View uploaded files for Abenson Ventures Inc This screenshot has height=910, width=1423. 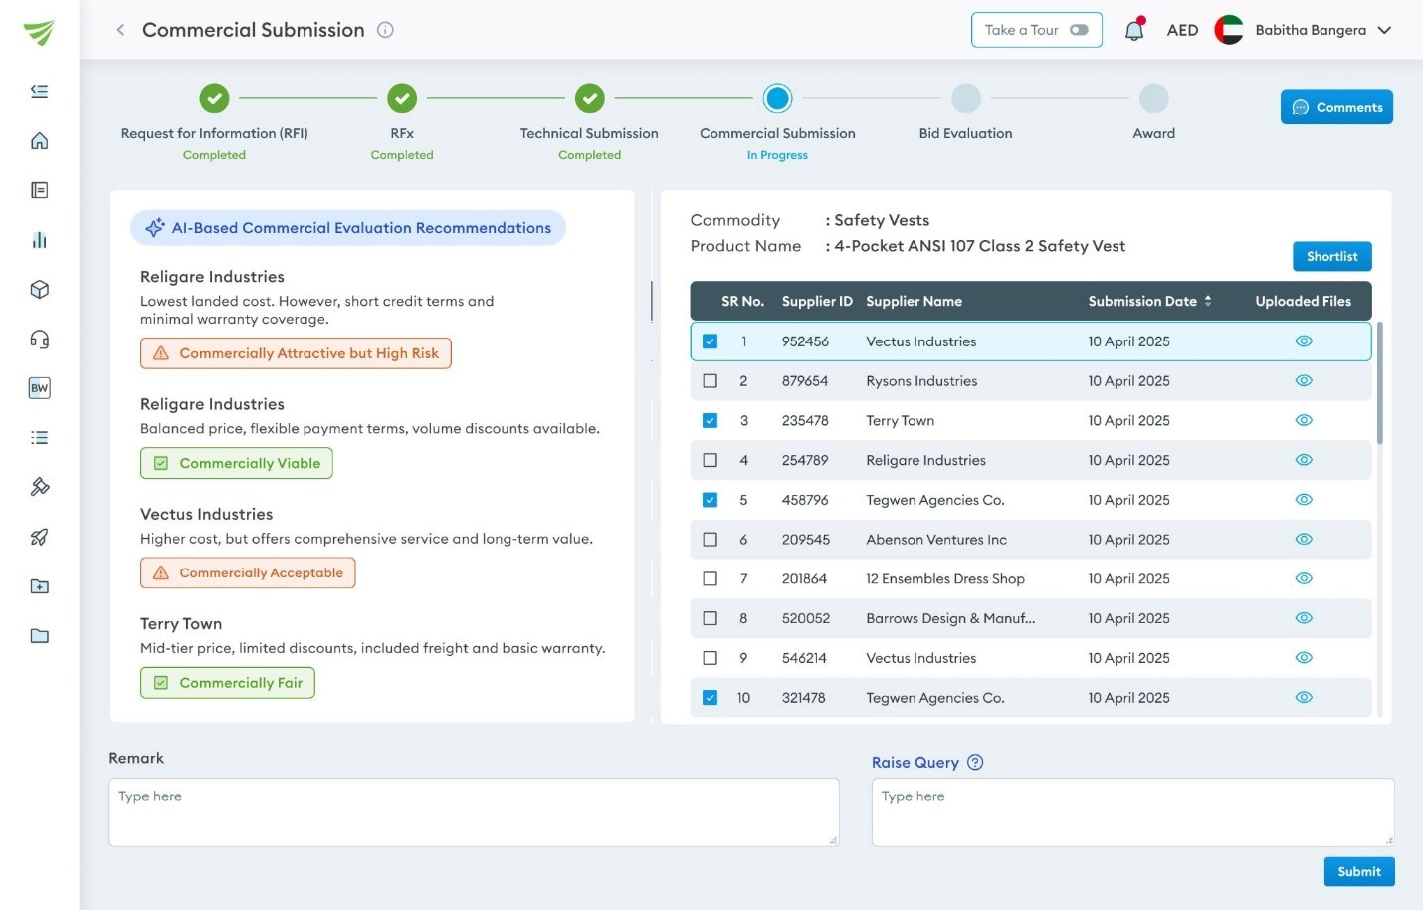tap(1304, 540)
